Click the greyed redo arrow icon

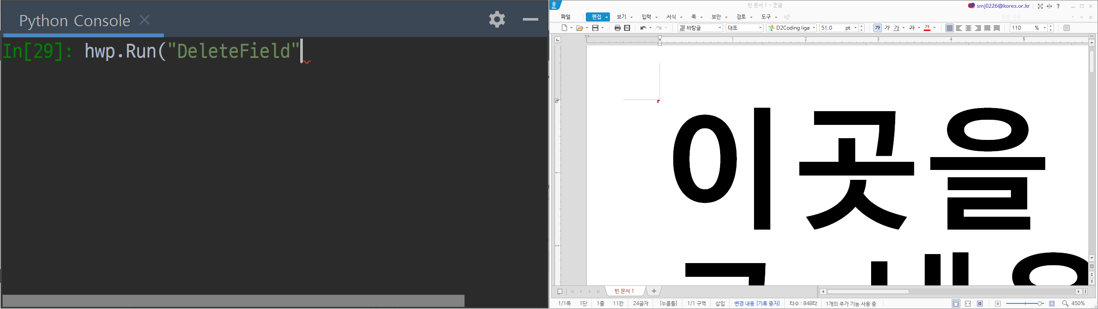(x=659, y=28)
